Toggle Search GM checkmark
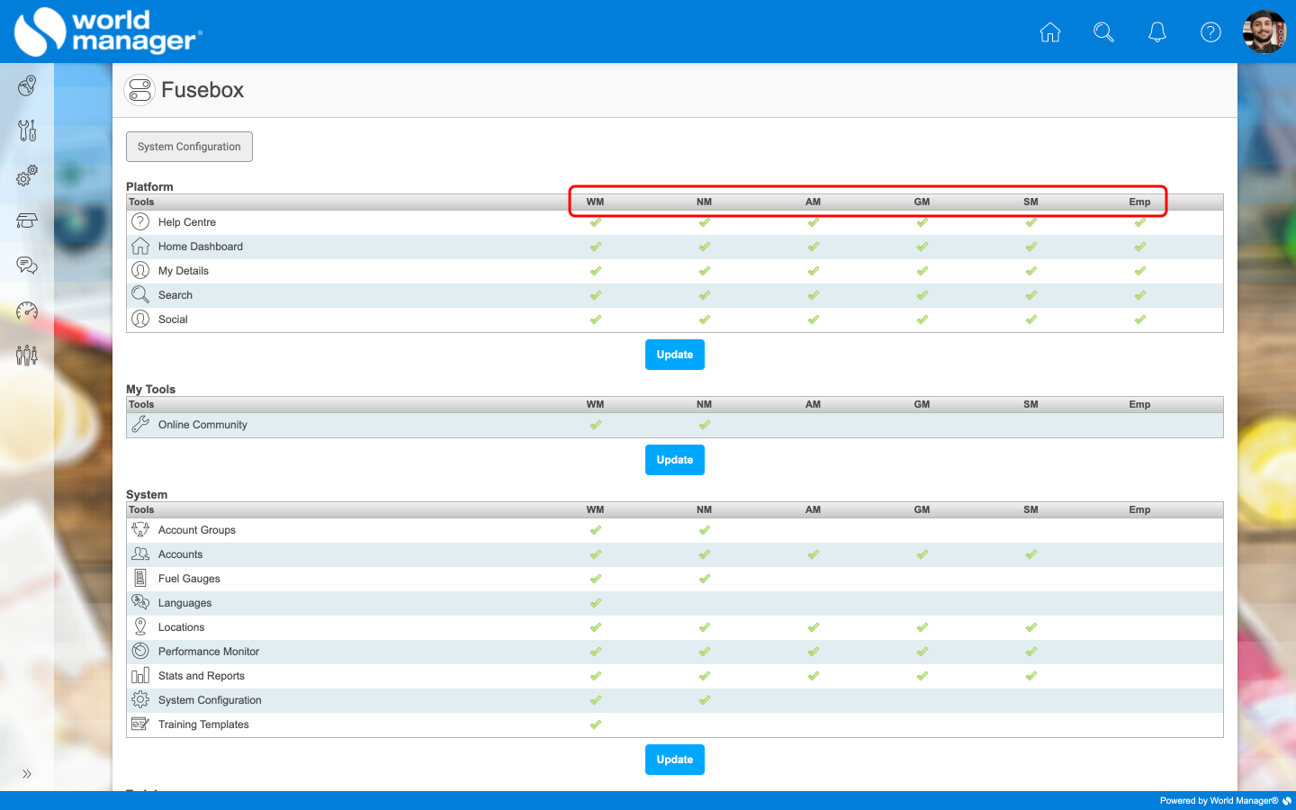 [922, 295]
